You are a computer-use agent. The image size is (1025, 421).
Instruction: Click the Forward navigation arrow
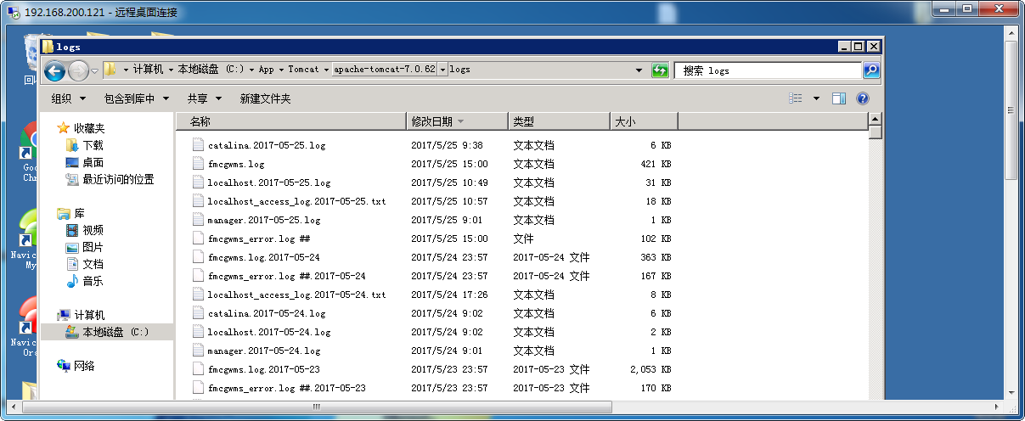click(78, 71)
